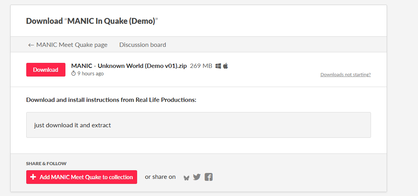This screenshot has height=196, width=418.
Task: Open the 'Downloads not starting?' help link
Action: pos(345,75)
